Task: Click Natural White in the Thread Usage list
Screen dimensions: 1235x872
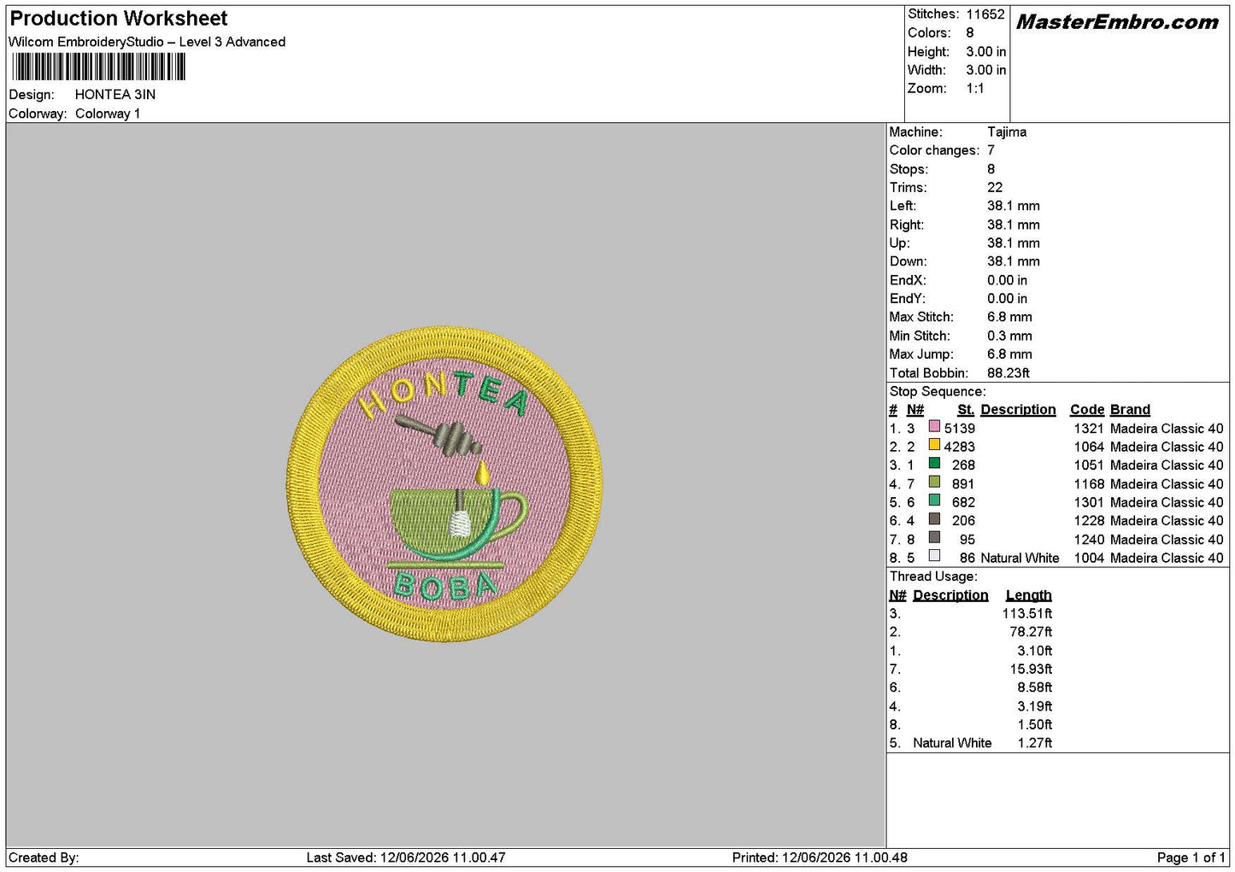Action: (x=952, y=743)
